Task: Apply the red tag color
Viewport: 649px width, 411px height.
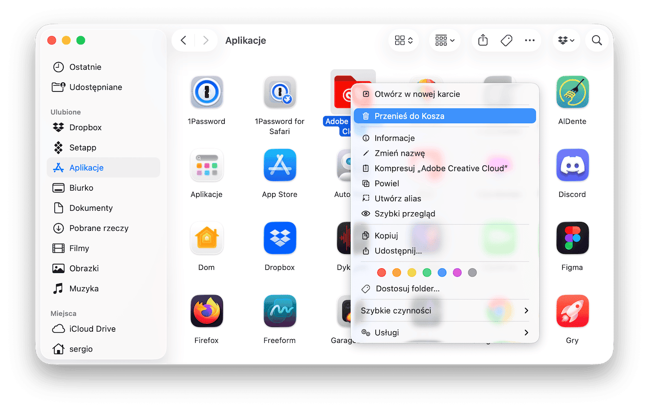Action: 382,273
